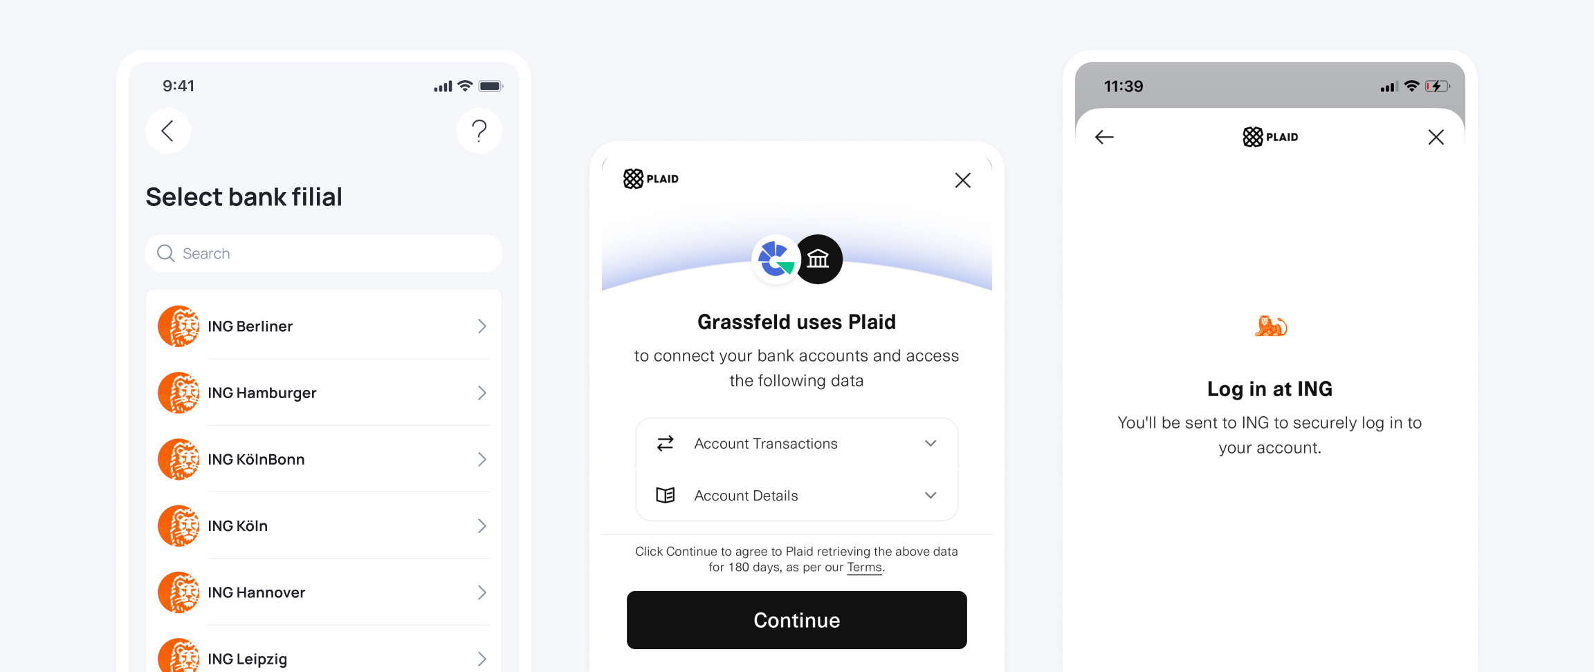The width and height of the screenshot is (1594, 672).
Task: Click the Grassfeld app logo icon
Action: [776, 259]
